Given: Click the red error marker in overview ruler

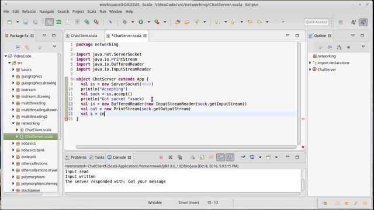Looking at the screenshot, I should click(x=303, y=118).
